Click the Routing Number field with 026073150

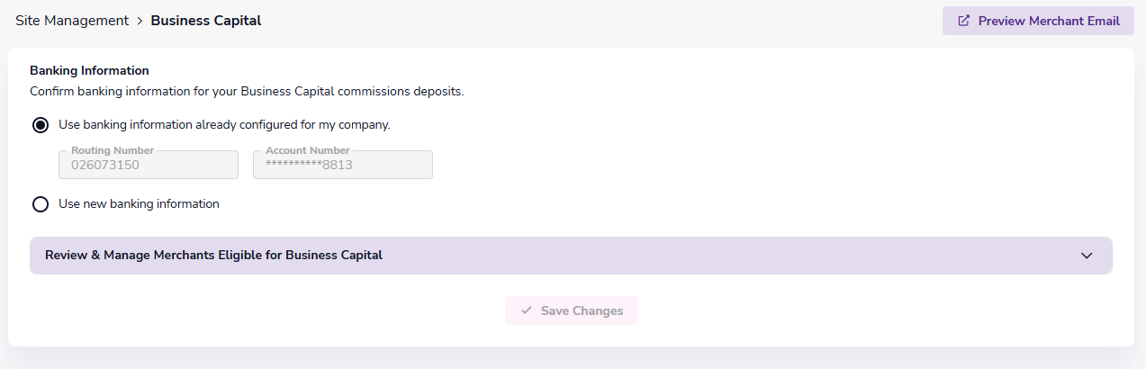pyautogui.click(x=149, y=166)
